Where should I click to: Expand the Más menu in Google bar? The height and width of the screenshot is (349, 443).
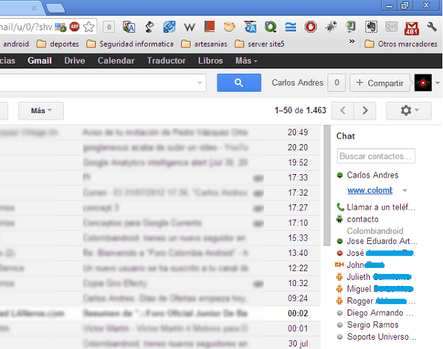click(x=246, y=60)
